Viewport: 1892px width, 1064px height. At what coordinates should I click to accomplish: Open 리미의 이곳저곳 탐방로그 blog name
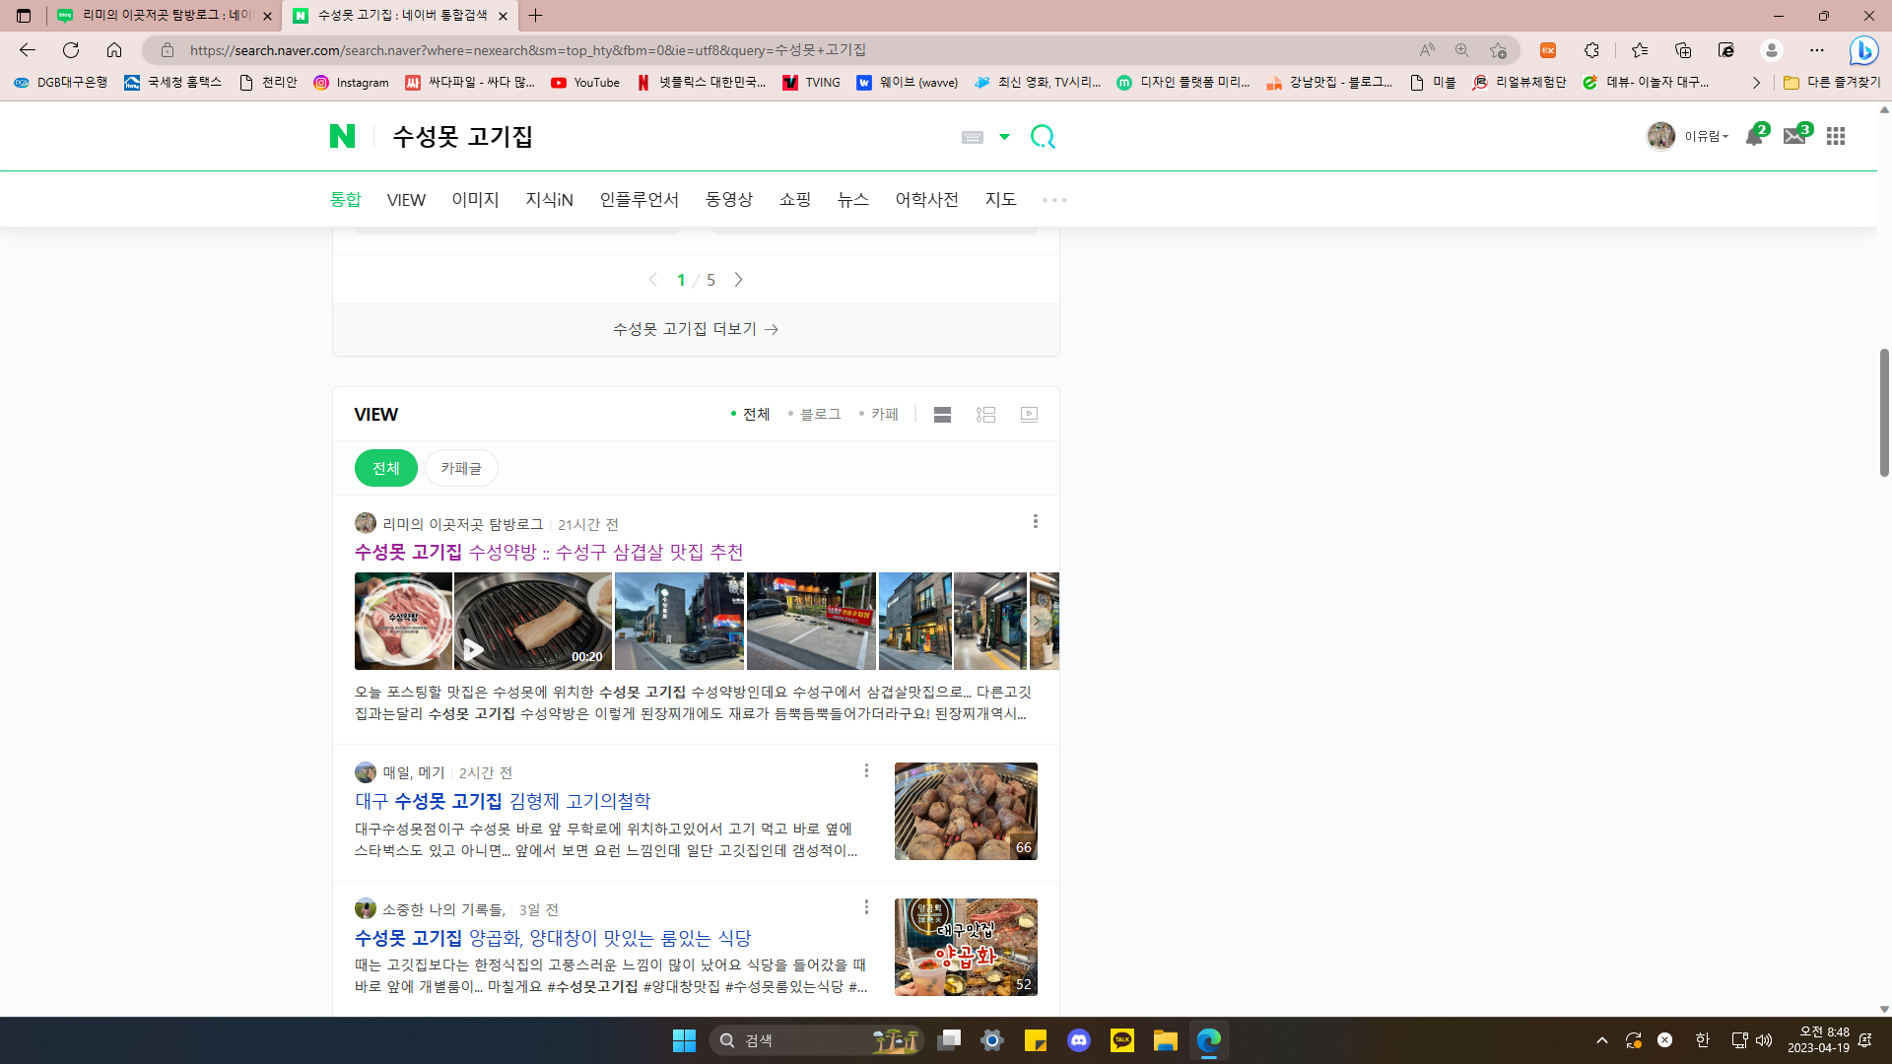click(462, 524)
